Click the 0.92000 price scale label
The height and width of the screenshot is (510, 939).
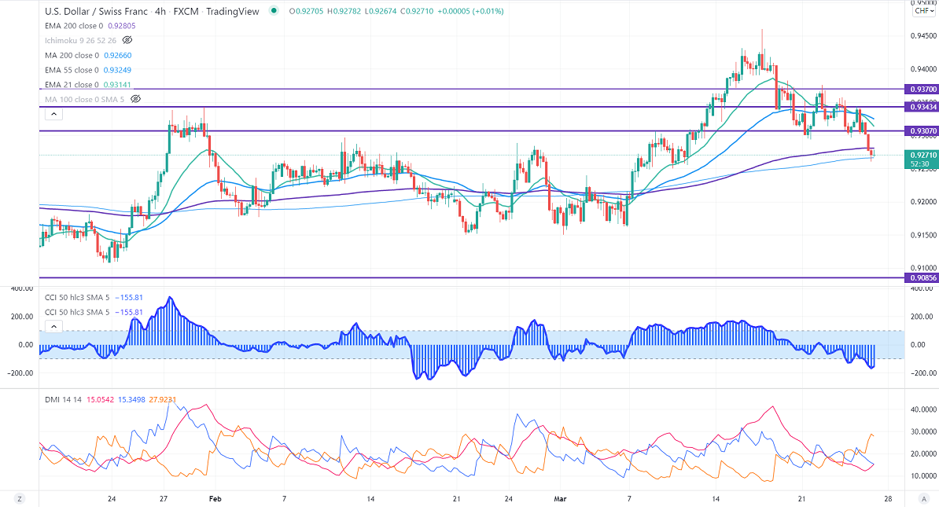922,202
